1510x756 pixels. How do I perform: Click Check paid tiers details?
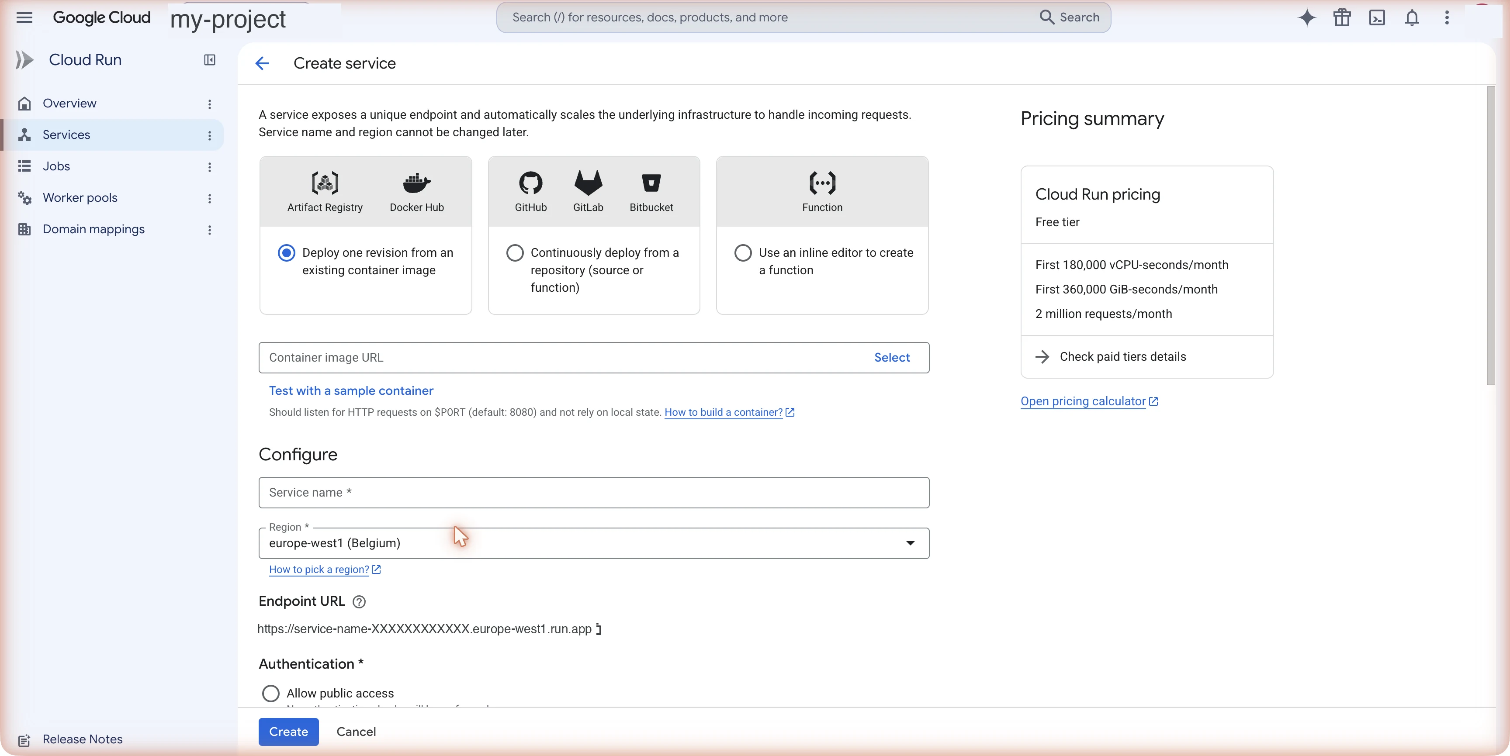click(x=1122, y=357)
